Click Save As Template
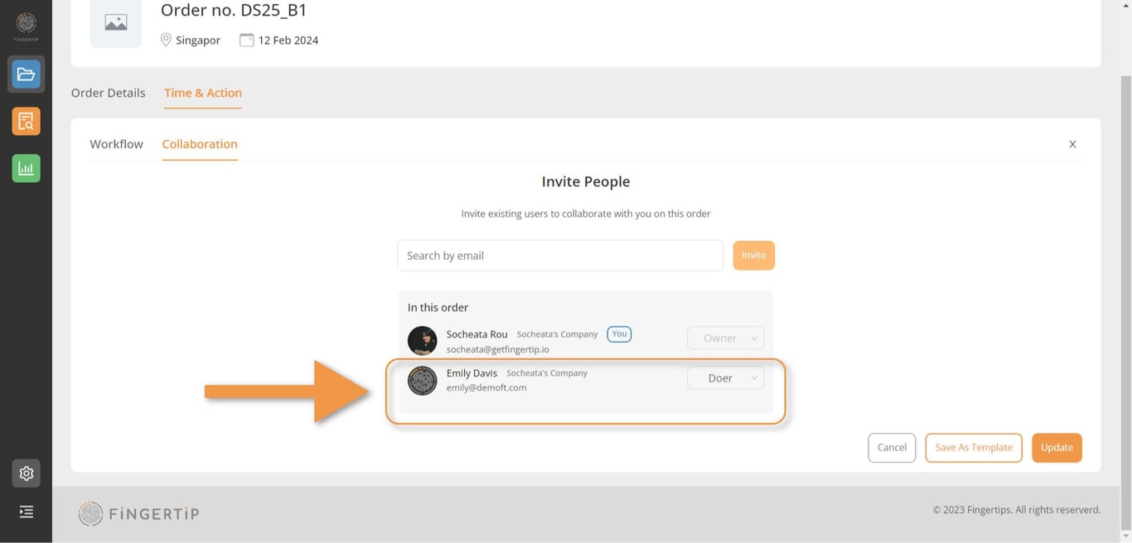Screen dimensions: 1132x543 [x=973, y=447]
